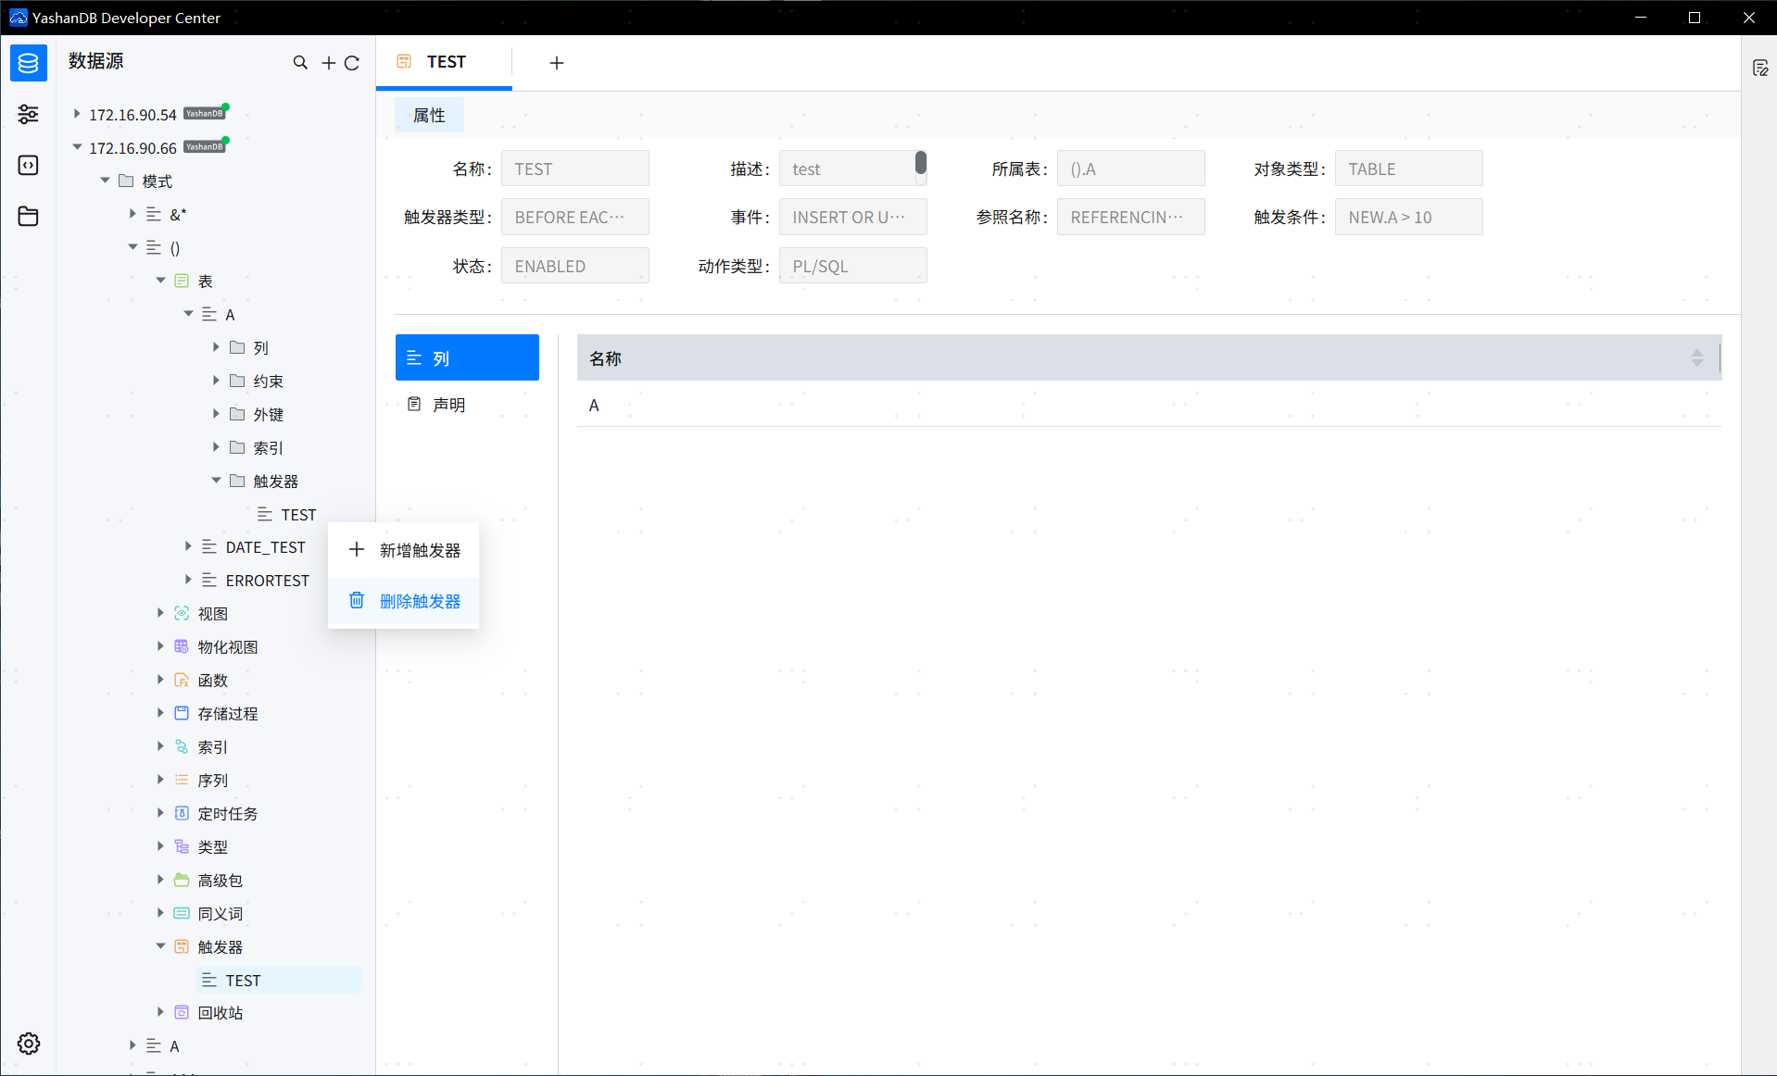Open the settings gear icon
Image resolution: width=1777 pixels, height=1076 pixels.
[29, 1044]
